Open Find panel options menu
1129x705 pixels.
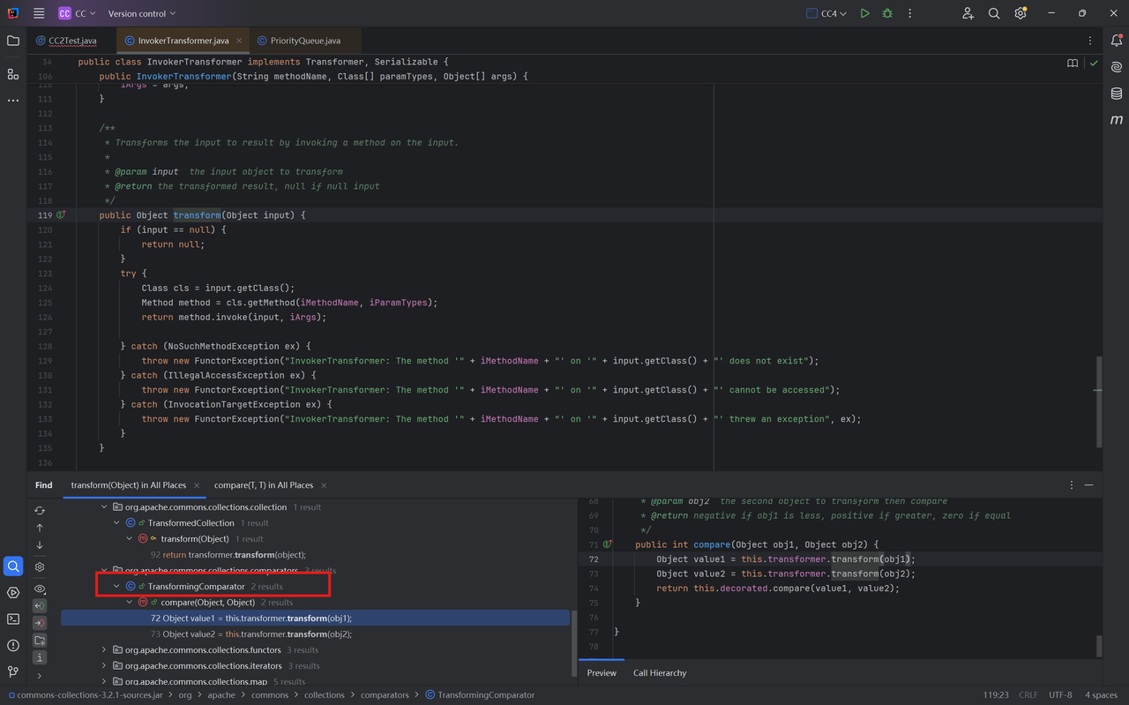pyautogui.click(x=1072, y=485)
